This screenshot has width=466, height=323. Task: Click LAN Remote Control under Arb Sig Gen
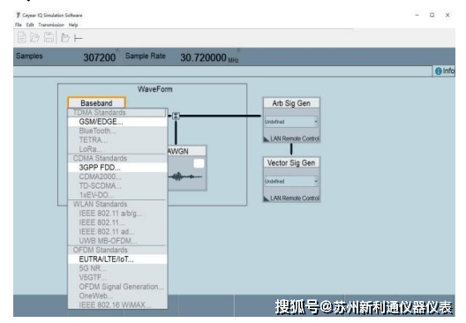[x=295, y=139]
